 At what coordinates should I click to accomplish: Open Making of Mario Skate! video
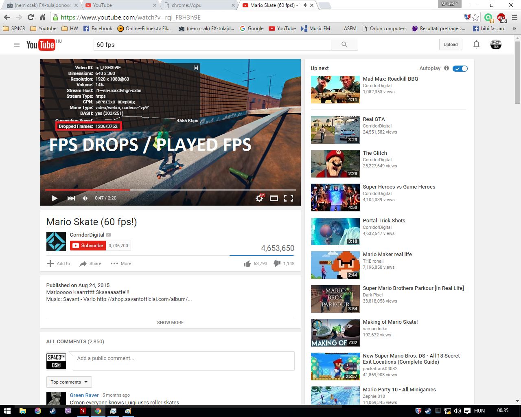pyautogui.click(x=390, y=322)
